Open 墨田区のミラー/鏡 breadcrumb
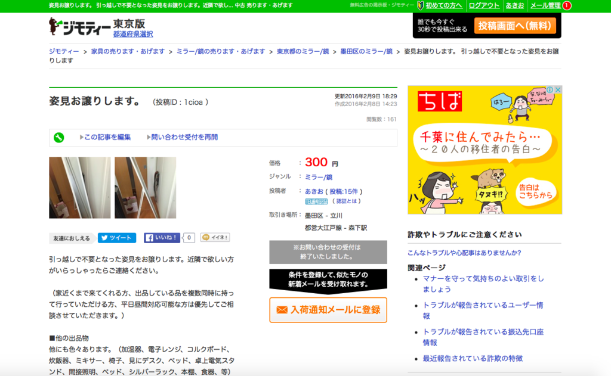Image resolution: width=611 pixels, height=376 pixels. pyautogui.click(x=366, y=51)
